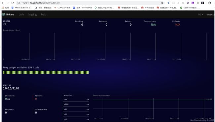This screenshot has width=215, height=122.
Task: Click the Pending value 0
Action: click(82, 25)
